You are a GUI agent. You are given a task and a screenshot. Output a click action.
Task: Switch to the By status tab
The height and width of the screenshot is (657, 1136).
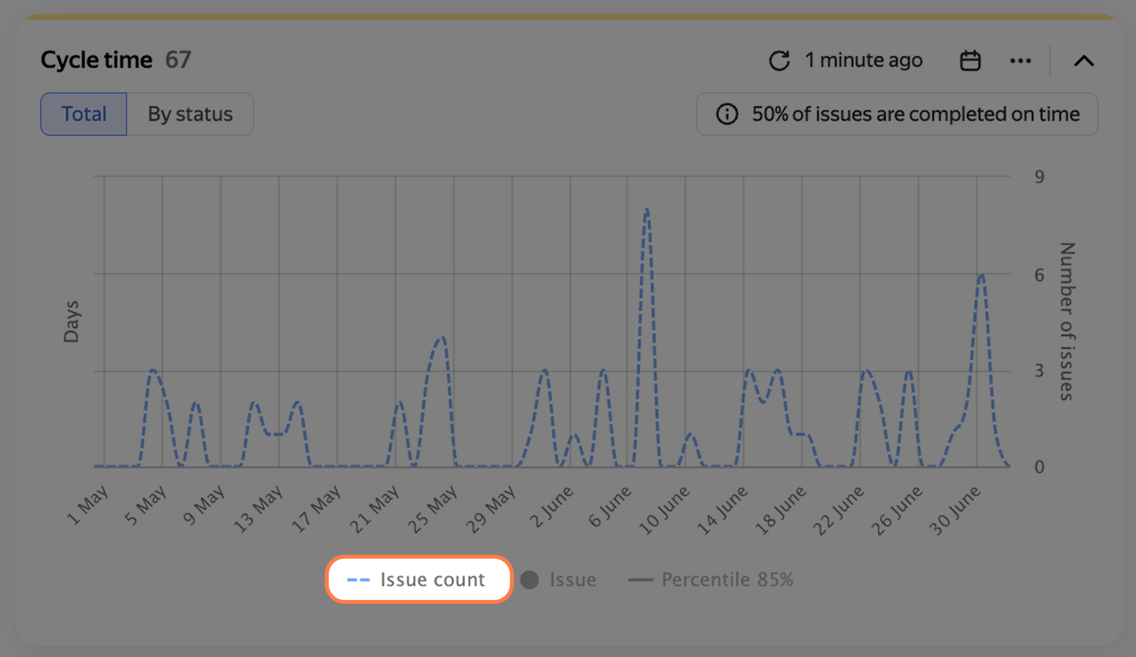pyautogui.click(x=190, y=114)
